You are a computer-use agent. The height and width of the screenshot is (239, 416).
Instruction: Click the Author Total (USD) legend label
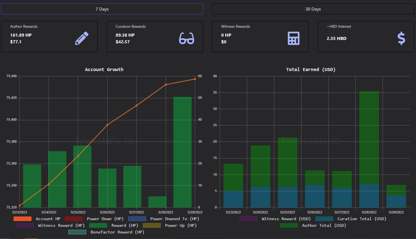tap(324, 225)
